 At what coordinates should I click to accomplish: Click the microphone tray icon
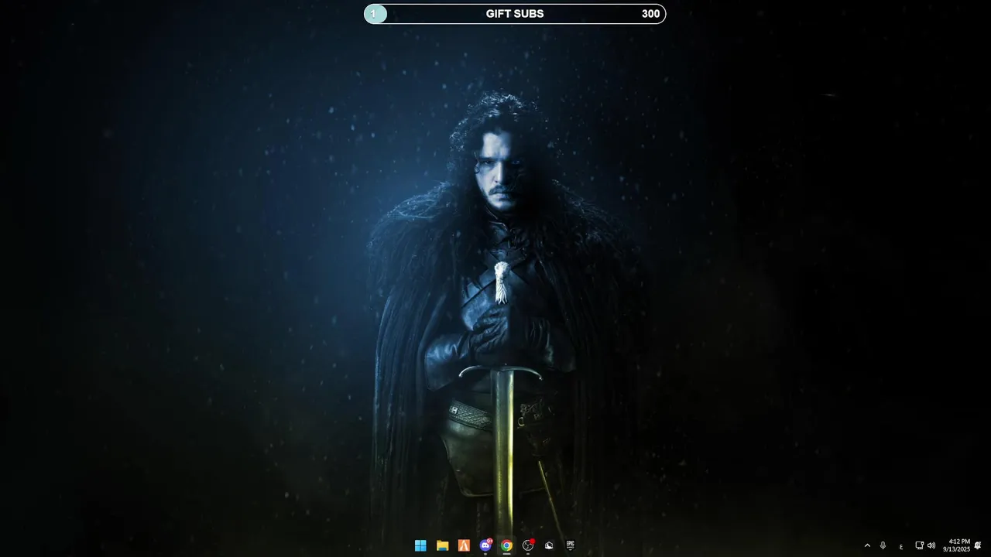click(x=883, y=545)
